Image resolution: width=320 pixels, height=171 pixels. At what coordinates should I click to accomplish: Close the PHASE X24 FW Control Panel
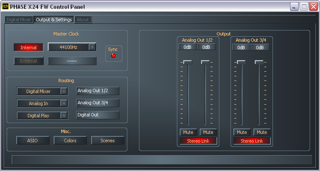click(313, 7)
